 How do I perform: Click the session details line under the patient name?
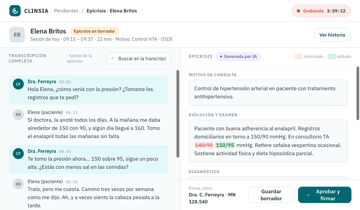tap(101, 39)
